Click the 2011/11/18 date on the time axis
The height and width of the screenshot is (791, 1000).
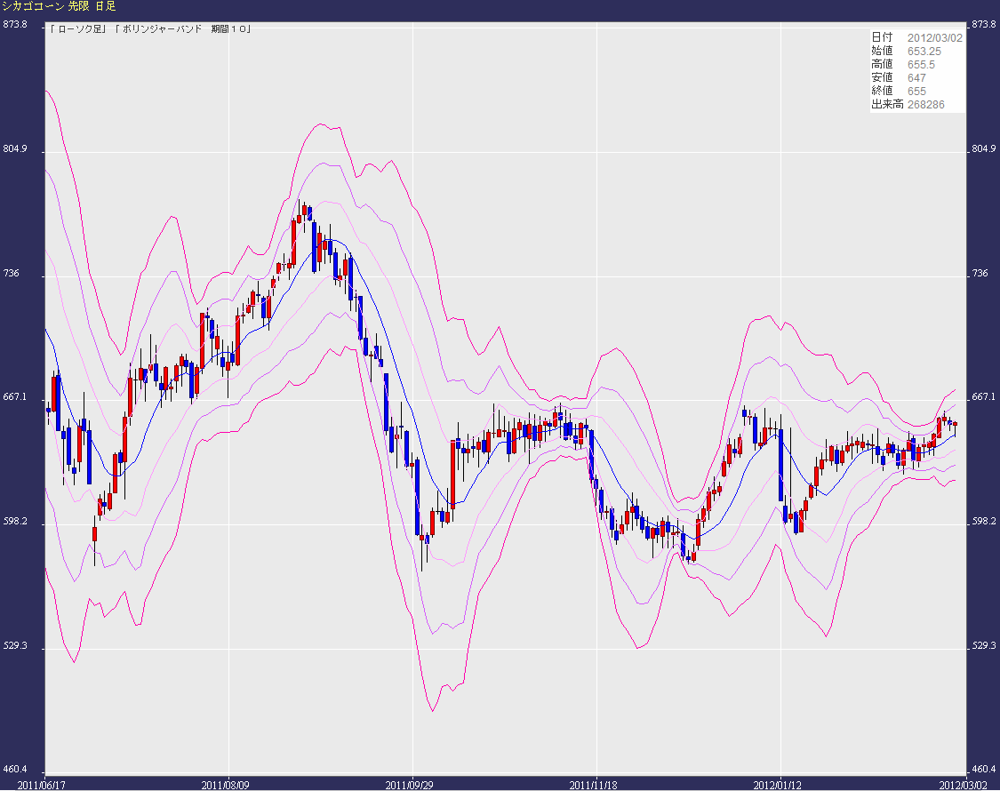595,785
